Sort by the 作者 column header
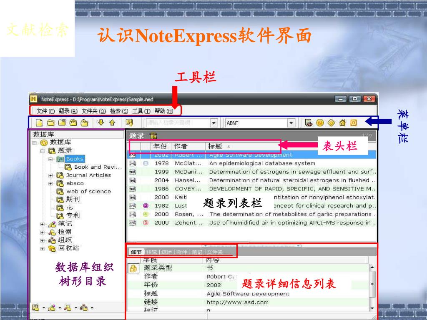Viewport: 427px width, 320px height. (188, 146)
